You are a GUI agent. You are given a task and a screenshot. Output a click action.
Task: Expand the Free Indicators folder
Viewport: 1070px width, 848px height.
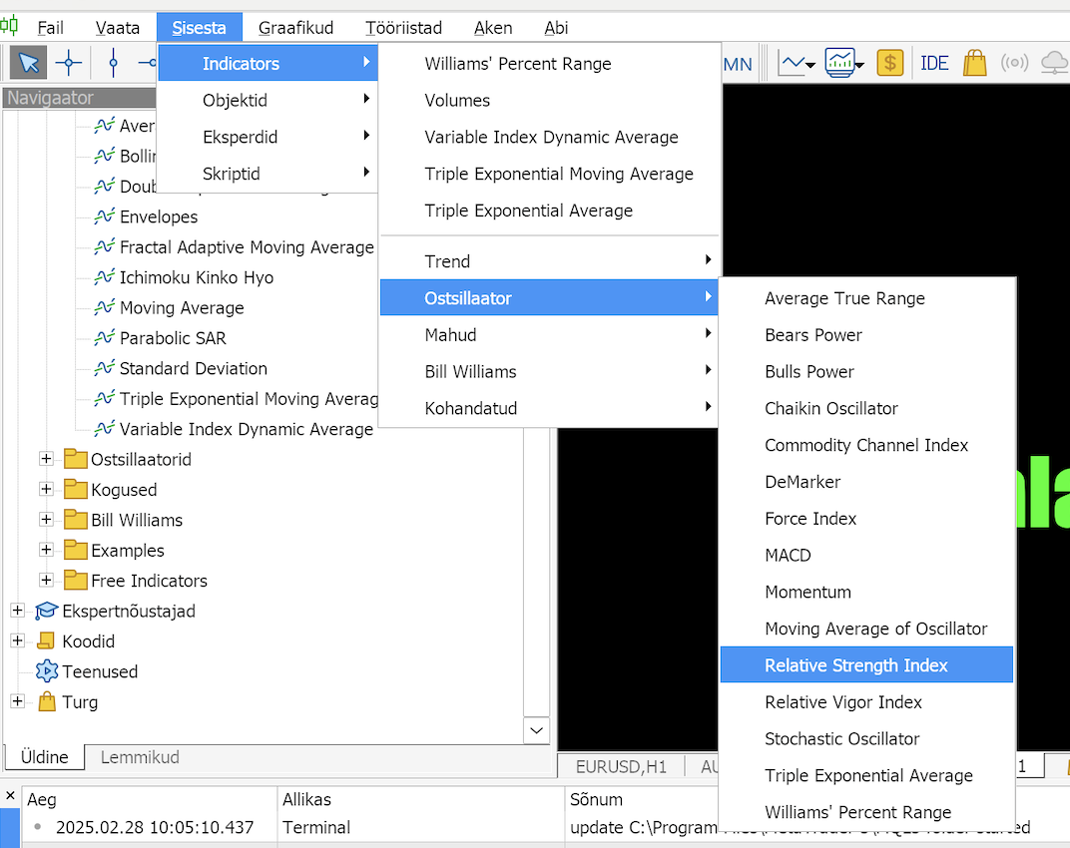coord(46,580)
